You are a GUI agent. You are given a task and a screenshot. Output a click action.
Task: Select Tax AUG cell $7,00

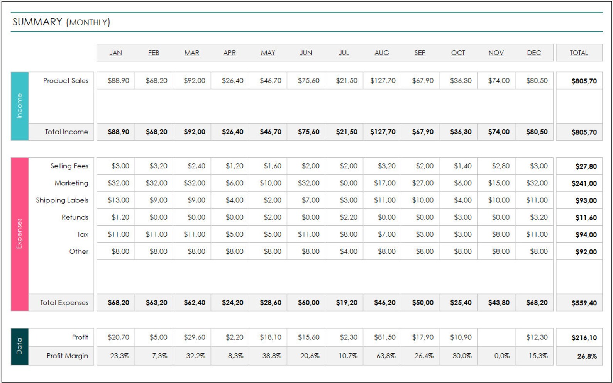click(x=382, y=234)
